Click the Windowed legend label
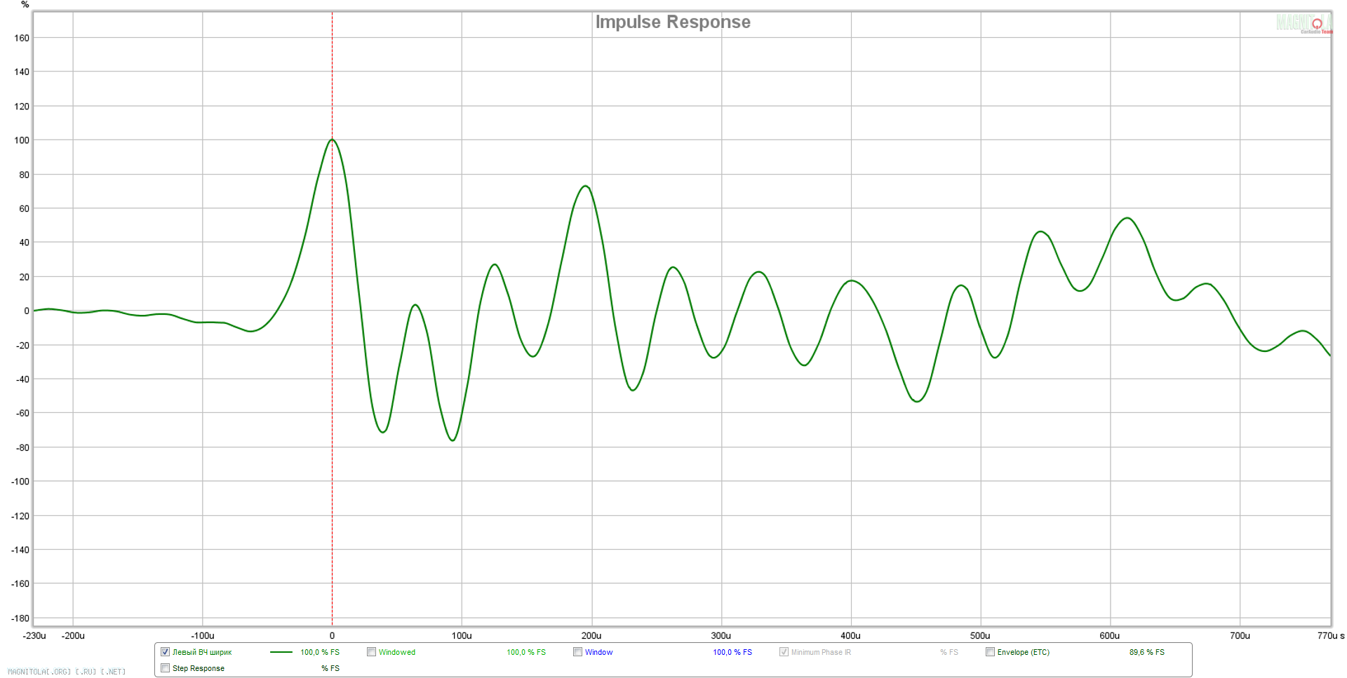Screen dimensions: 1347x678 397,652
